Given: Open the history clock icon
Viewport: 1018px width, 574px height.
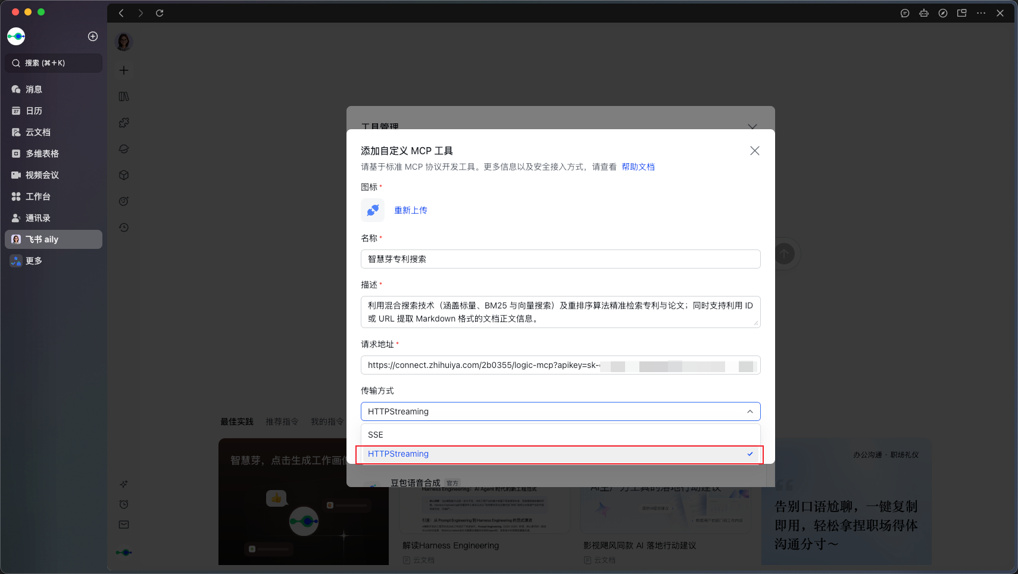Looking at the screenshot, I should [124, 227].
